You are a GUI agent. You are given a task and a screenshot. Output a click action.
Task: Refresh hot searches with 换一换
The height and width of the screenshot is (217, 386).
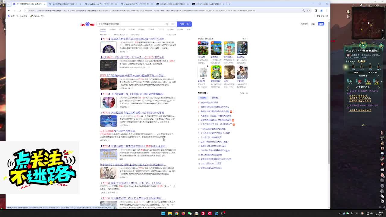[x=244, y=93]
